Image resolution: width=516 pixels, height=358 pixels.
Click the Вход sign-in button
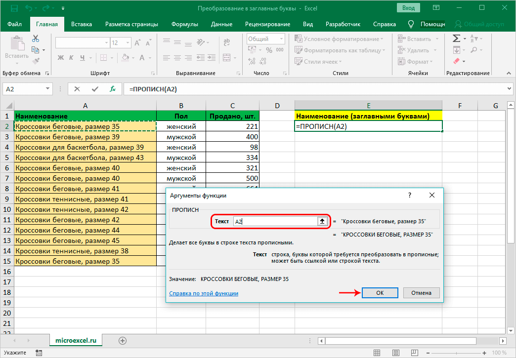408,8
